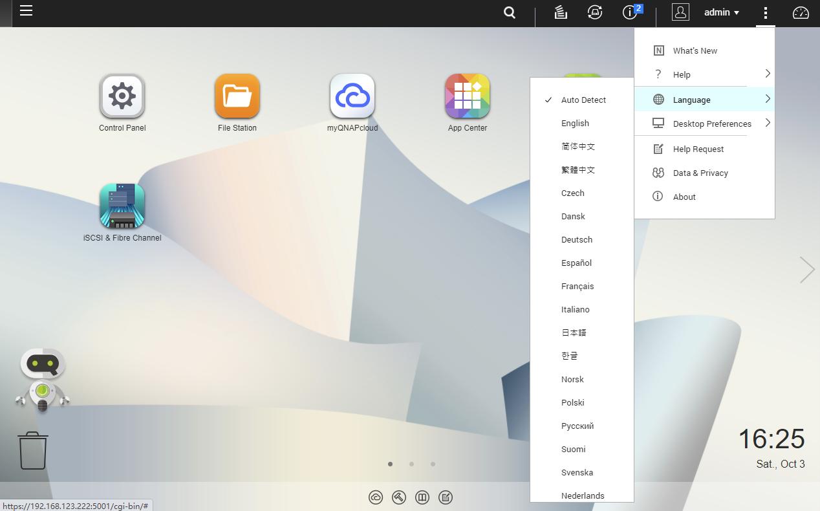820x511 pixels.
Task: Choose 繁體中文 language option
Action: tap(582, 169)
